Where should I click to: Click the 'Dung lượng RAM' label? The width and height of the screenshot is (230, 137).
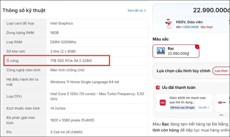(20, 33)
